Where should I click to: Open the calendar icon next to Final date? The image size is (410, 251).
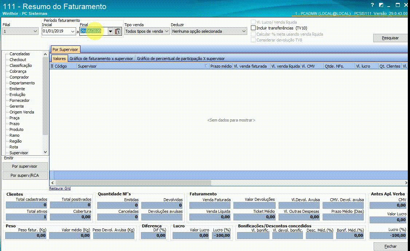click(x=118, y=31)
